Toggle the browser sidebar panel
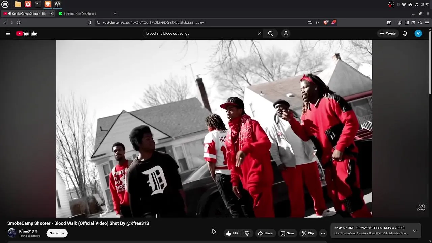The height and width of the screenshot is (243, 432). [407, 23]
